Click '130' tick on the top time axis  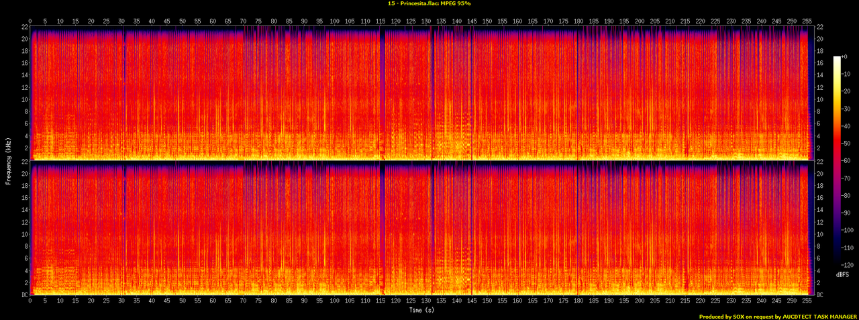(425, 21)
